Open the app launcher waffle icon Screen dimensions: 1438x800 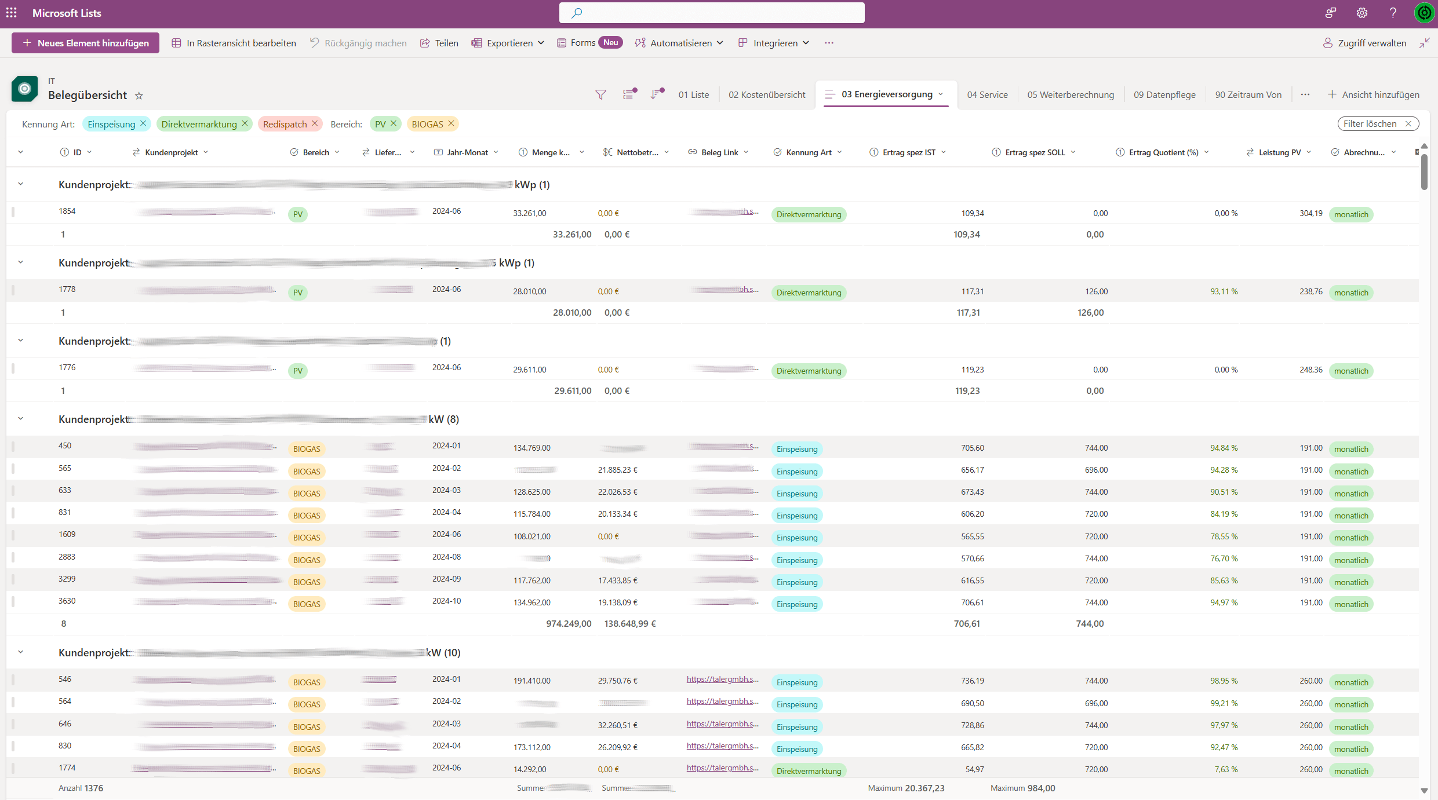click(x=12, y=13)
